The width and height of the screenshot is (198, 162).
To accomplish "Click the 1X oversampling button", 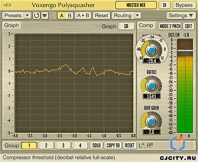I will 165,5.
